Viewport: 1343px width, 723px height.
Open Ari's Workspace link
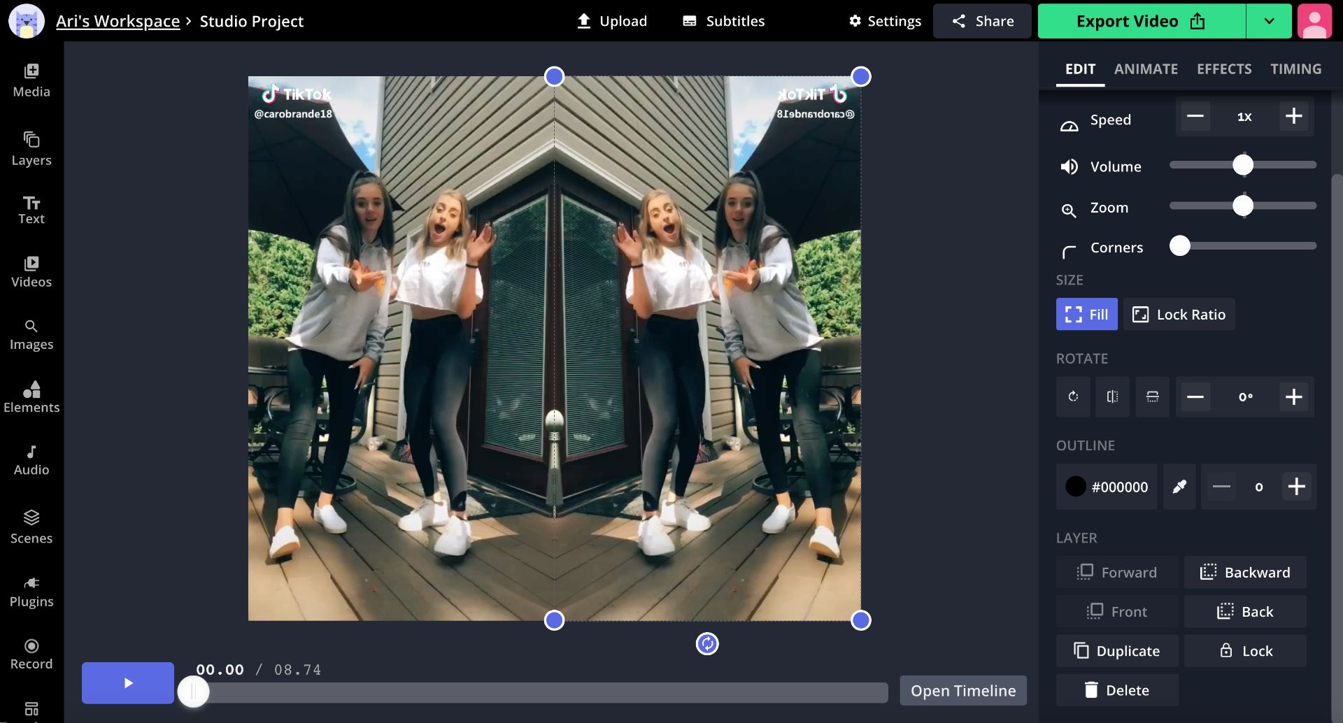pyautogui.click(x=118, y=21)
